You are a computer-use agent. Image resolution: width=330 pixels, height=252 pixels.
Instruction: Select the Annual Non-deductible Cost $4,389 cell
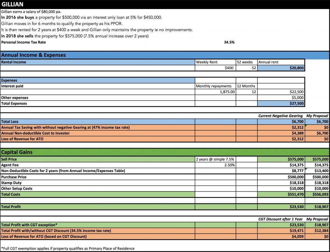point(281,133)
